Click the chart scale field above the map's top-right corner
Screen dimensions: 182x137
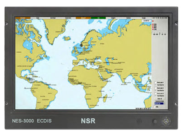146,21
